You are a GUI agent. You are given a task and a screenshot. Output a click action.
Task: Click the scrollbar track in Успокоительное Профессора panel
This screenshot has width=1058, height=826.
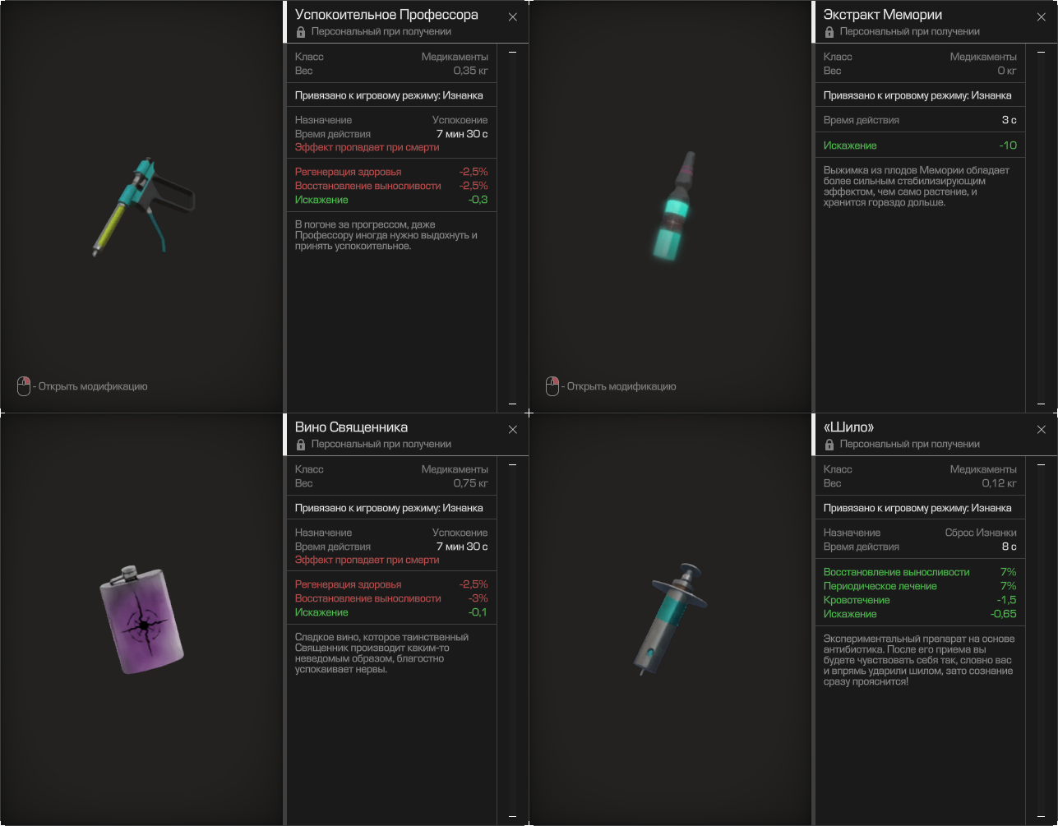512,228
